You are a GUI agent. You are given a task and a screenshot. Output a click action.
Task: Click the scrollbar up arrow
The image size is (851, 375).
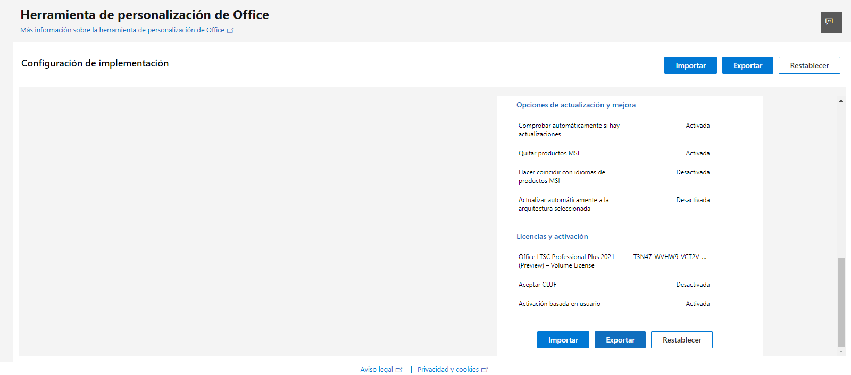(841, 101)
